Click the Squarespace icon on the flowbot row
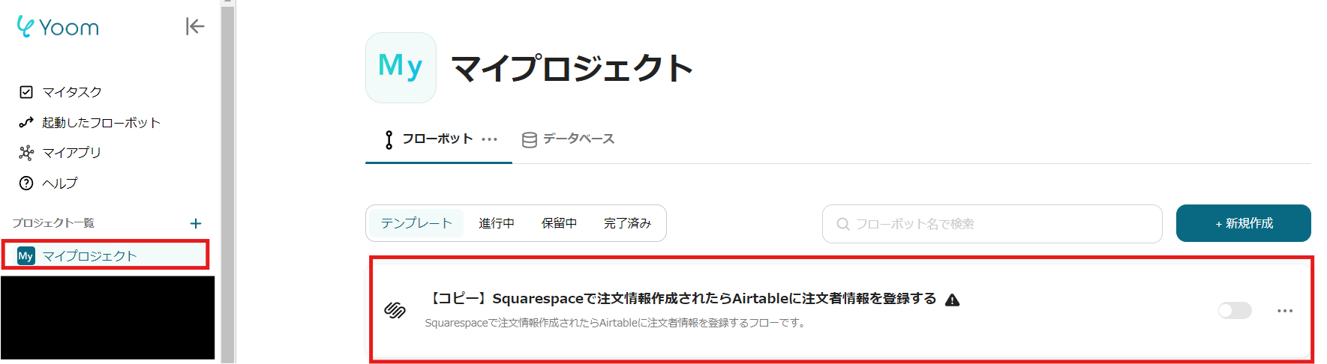The image size is (1327, 364). point(395,310)
